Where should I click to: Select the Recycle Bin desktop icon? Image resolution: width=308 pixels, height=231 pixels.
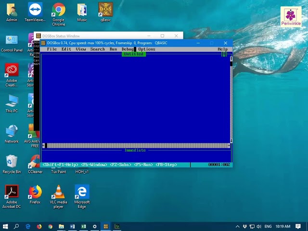(x=12, y=164)
